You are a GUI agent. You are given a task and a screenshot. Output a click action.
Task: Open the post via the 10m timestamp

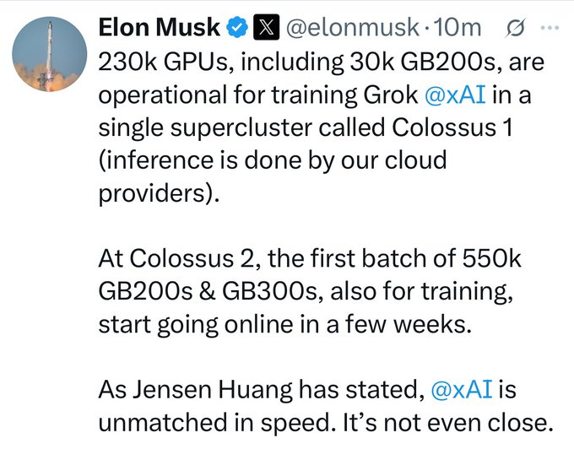(457, 28)
